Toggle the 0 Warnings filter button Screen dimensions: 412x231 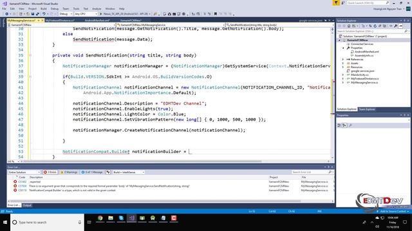[69, 172]
